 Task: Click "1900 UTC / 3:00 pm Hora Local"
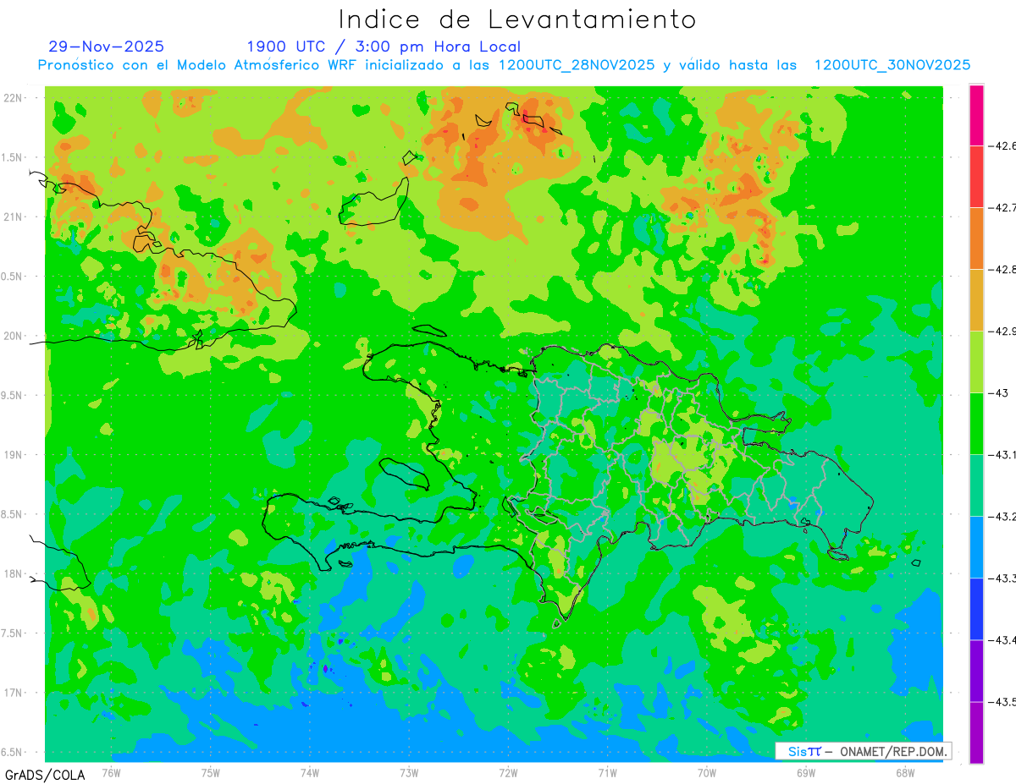click(384, 47)
